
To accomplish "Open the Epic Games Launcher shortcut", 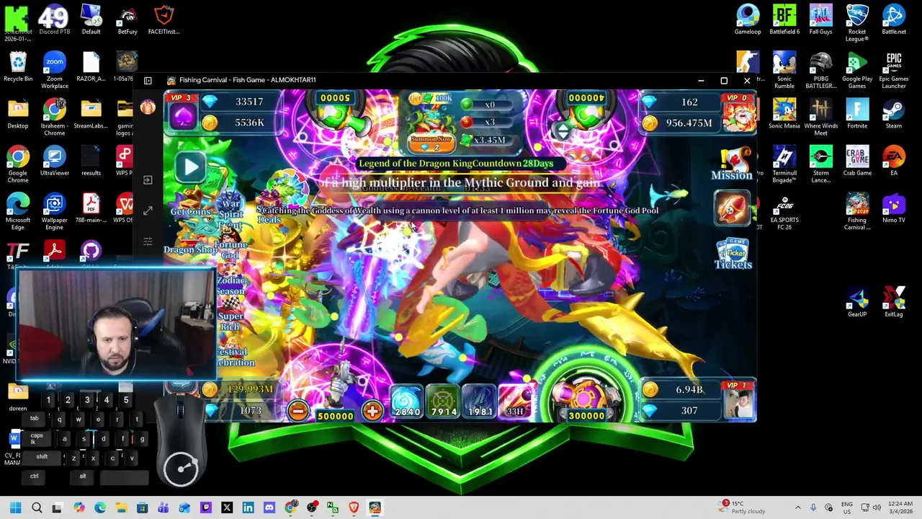I will 894,71.
